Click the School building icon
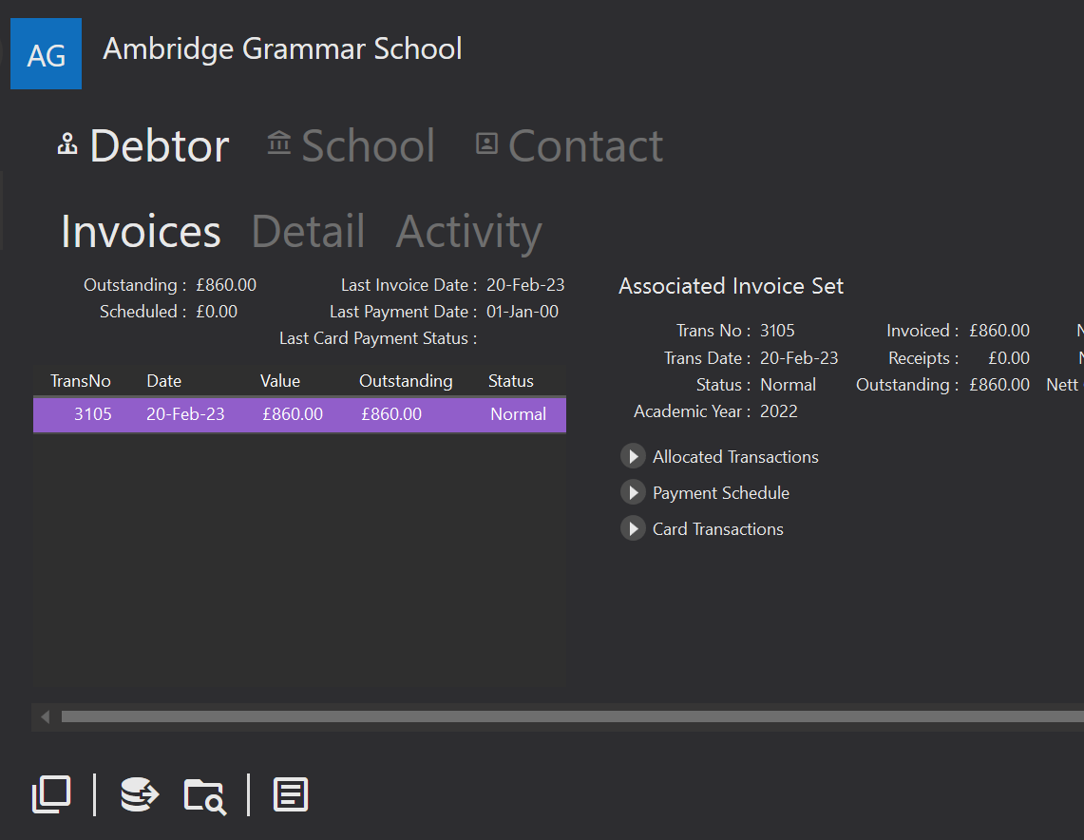The width and height of the screenshot is (1084, 840). pyautogui.click(x=278, y=143)
